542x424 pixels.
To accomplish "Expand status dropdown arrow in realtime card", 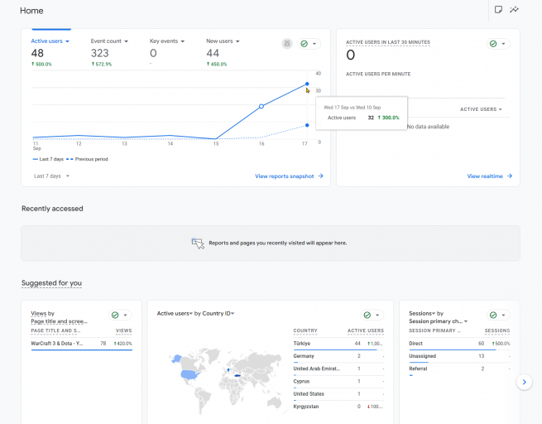I will click(503, 44).
